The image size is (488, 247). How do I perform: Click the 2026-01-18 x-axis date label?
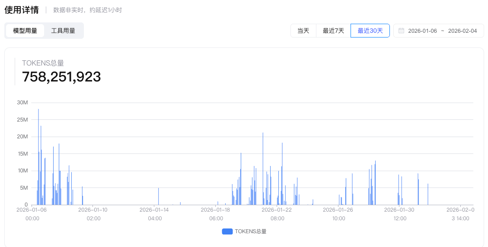(216, 210)
